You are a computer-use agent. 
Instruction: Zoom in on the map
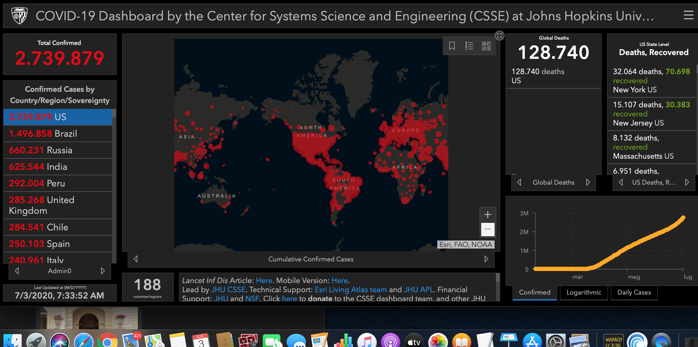point(487,215)
